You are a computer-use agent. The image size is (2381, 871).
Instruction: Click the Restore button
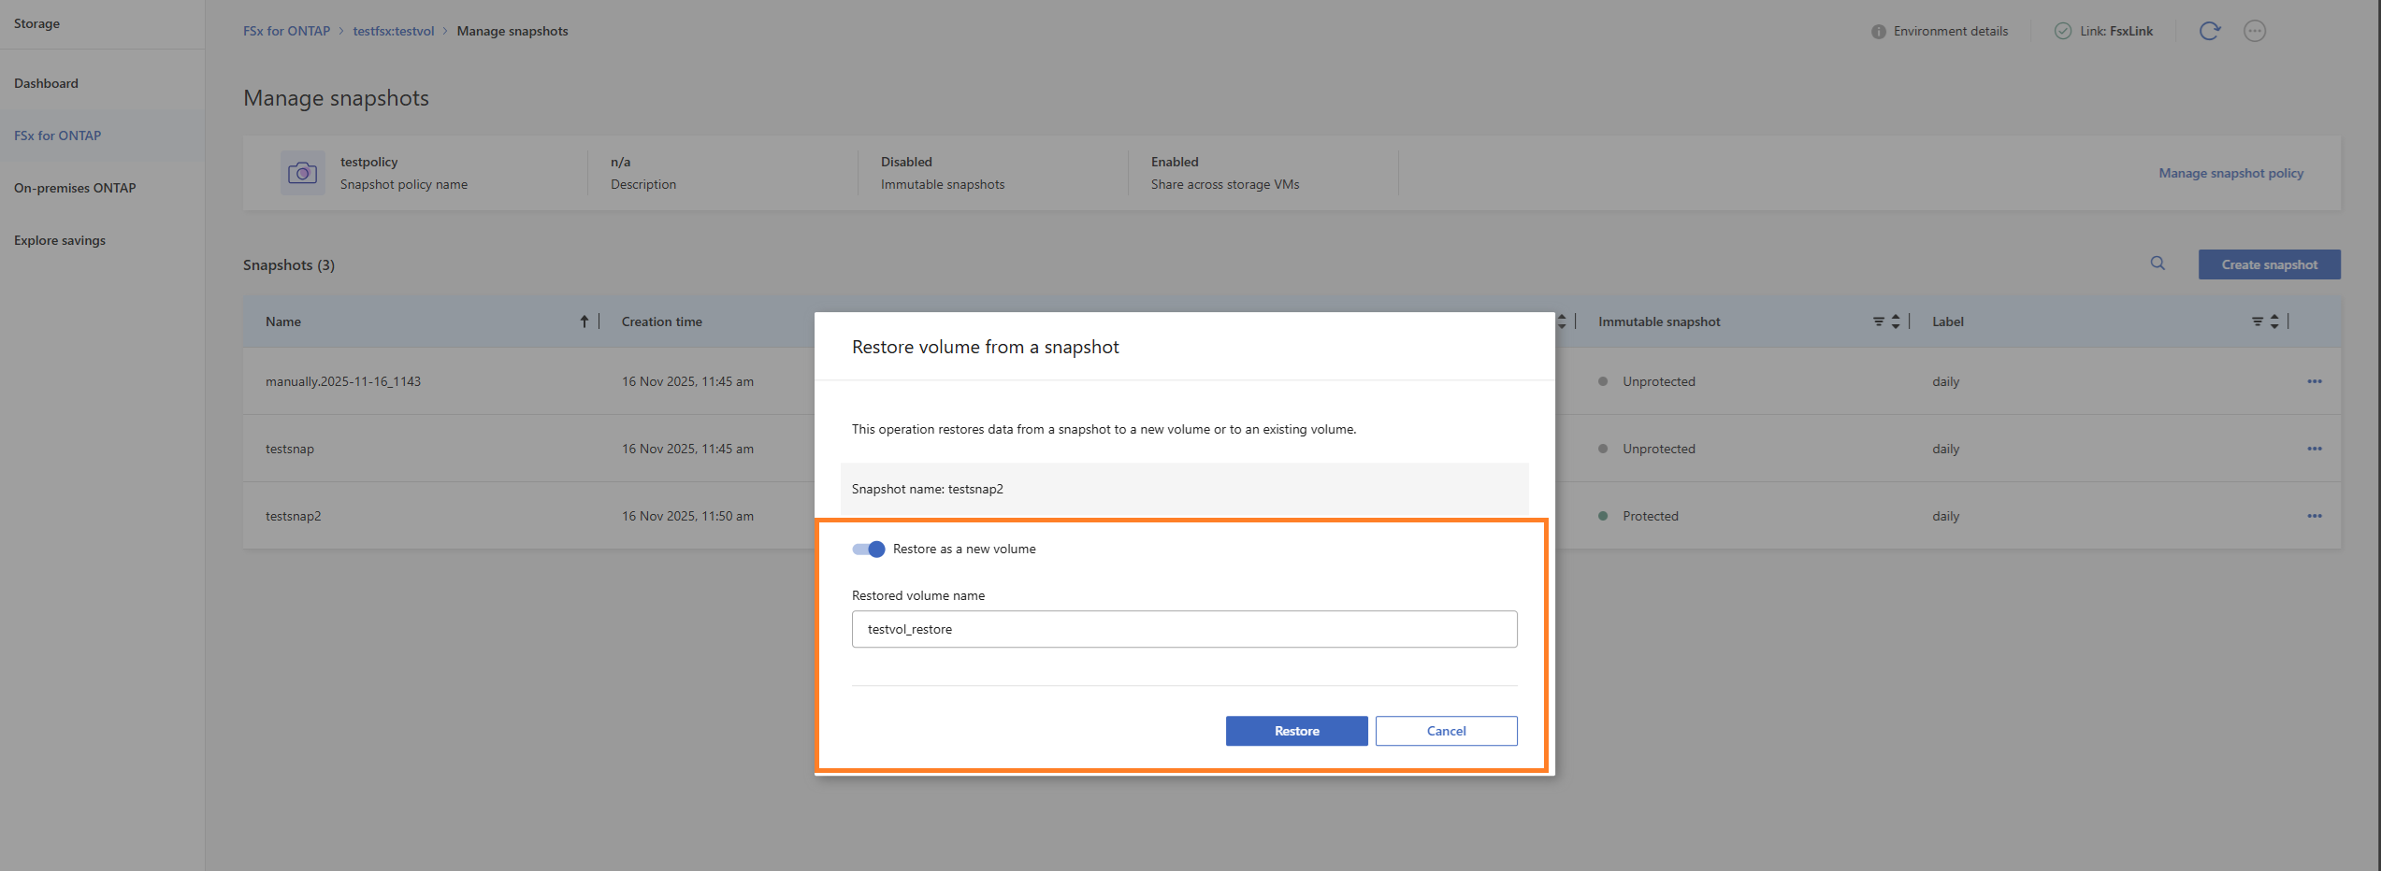pyautogui.click(x=1296, y=731)
